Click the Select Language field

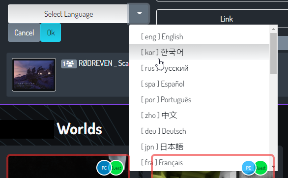68,14
